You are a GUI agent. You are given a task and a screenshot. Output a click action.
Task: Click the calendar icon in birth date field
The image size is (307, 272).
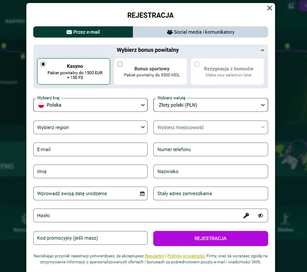142,194
